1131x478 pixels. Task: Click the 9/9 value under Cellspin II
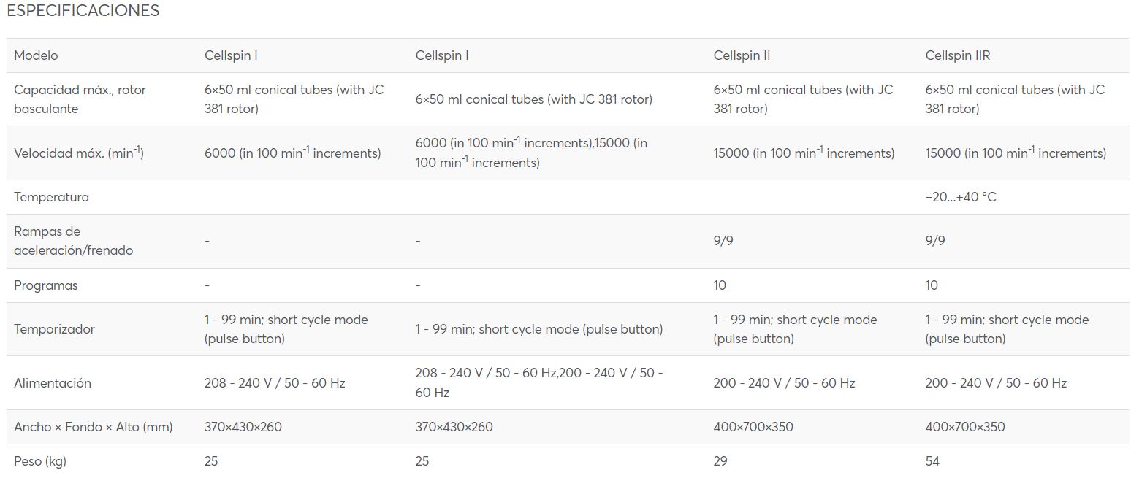[x=723, y=241]
